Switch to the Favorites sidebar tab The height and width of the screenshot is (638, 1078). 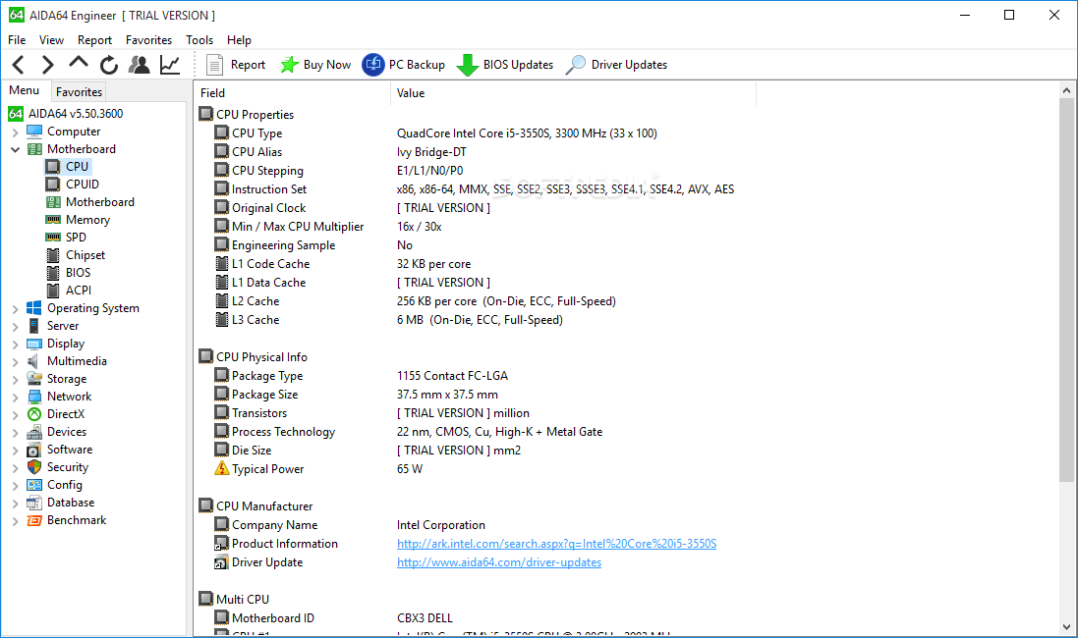[x=79, y=91]
